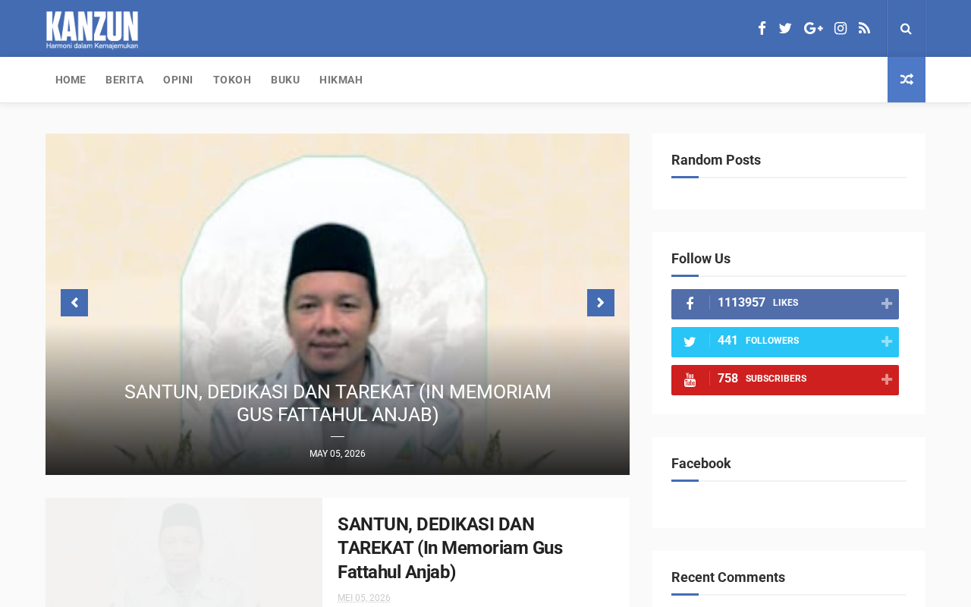Click plus icon on Twitter followers row
The width and height of the screenshot is (971, 607).
(x=887, y=341)
